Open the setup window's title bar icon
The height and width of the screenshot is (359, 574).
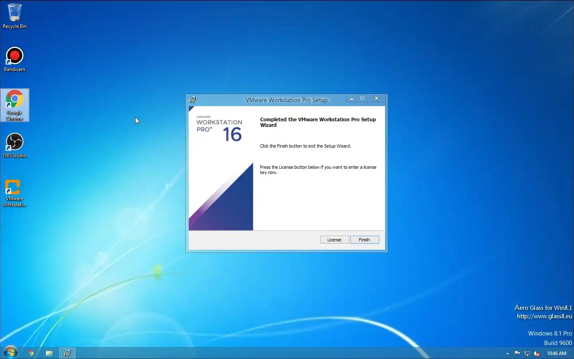pos(193,100)
